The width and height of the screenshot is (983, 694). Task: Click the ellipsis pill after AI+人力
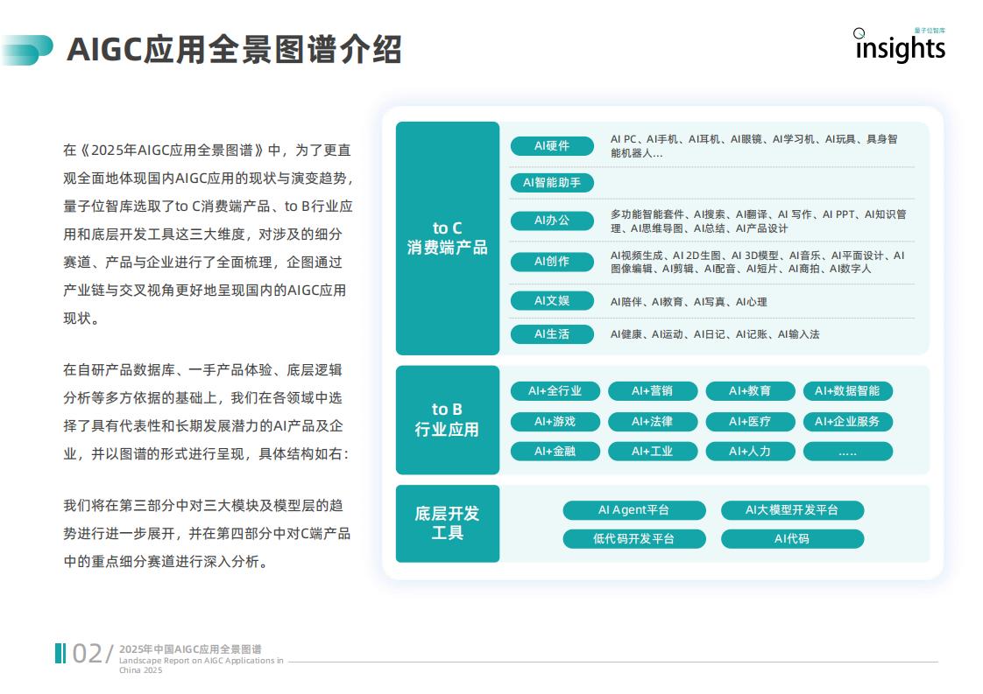(847, 451)
